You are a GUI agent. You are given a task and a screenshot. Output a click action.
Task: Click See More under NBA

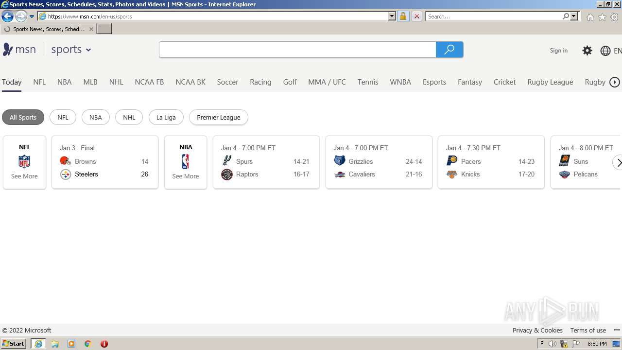pos(186,176)
